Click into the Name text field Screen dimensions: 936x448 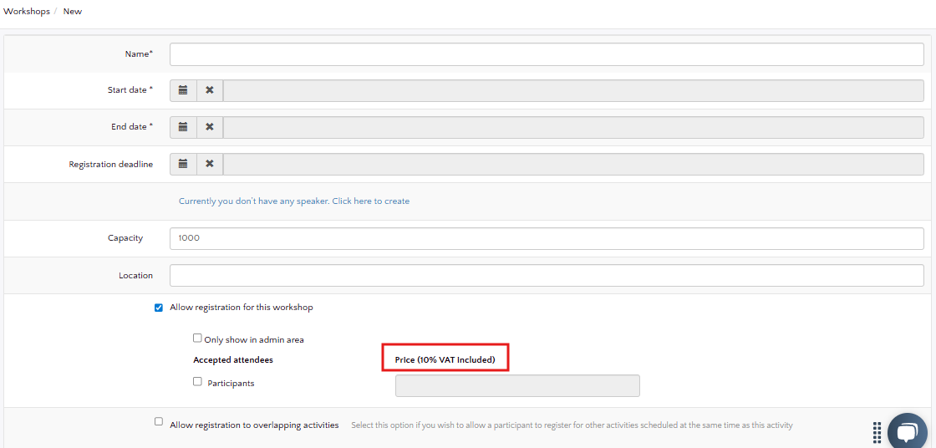[547, 54]
